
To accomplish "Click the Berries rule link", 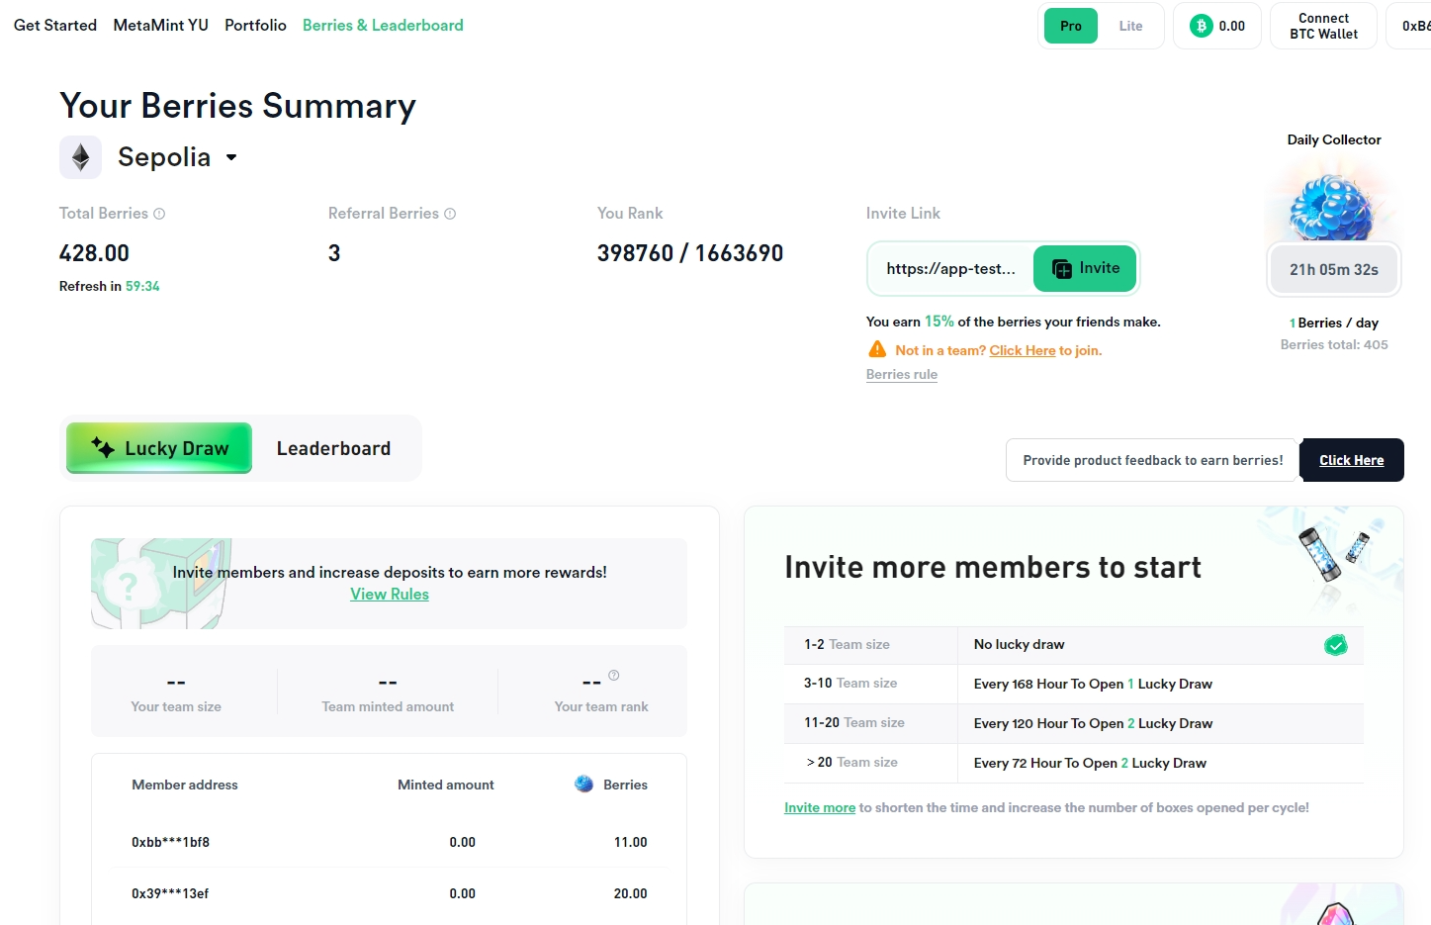I will pyautogui.click(x=902, y=374).
